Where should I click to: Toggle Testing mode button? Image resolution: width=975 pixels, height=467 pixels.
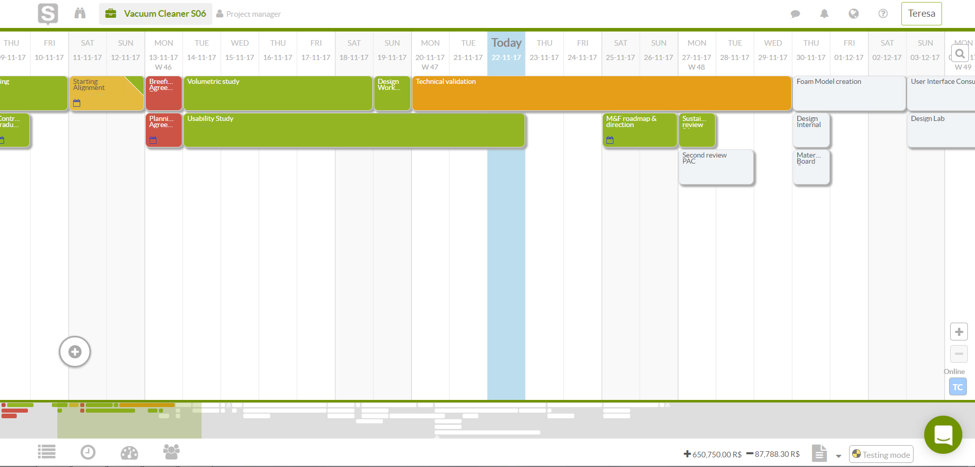click(x=881, y=454)
